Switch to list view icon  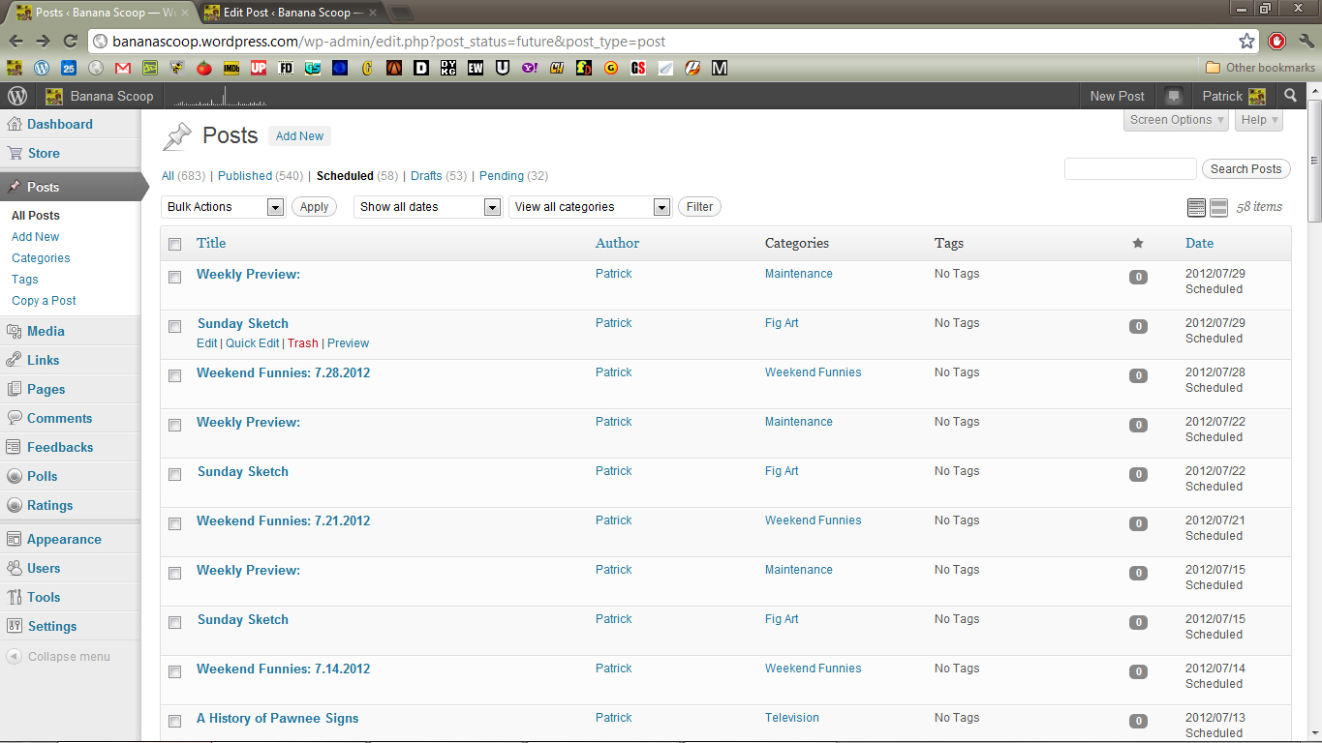pos(1196,207)
